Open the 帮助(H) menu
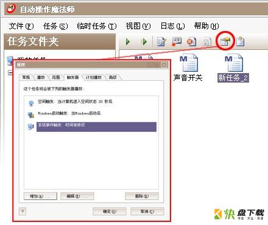Screen dimensions: 268x225 pos(206,26)
